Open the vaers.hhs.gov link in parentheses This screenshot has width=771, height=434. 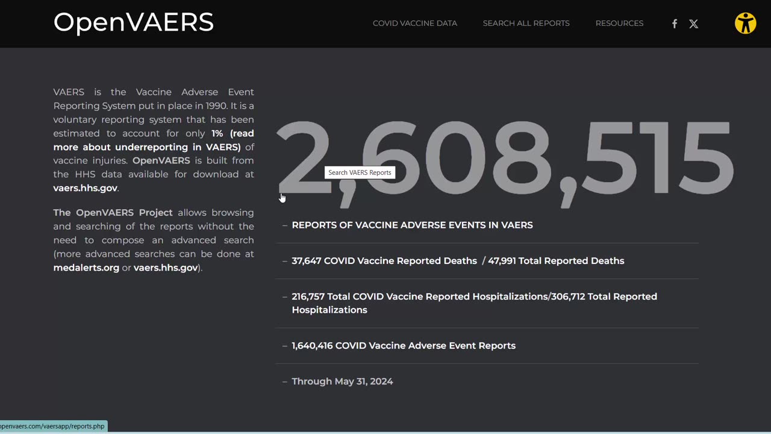pos(166,268)
